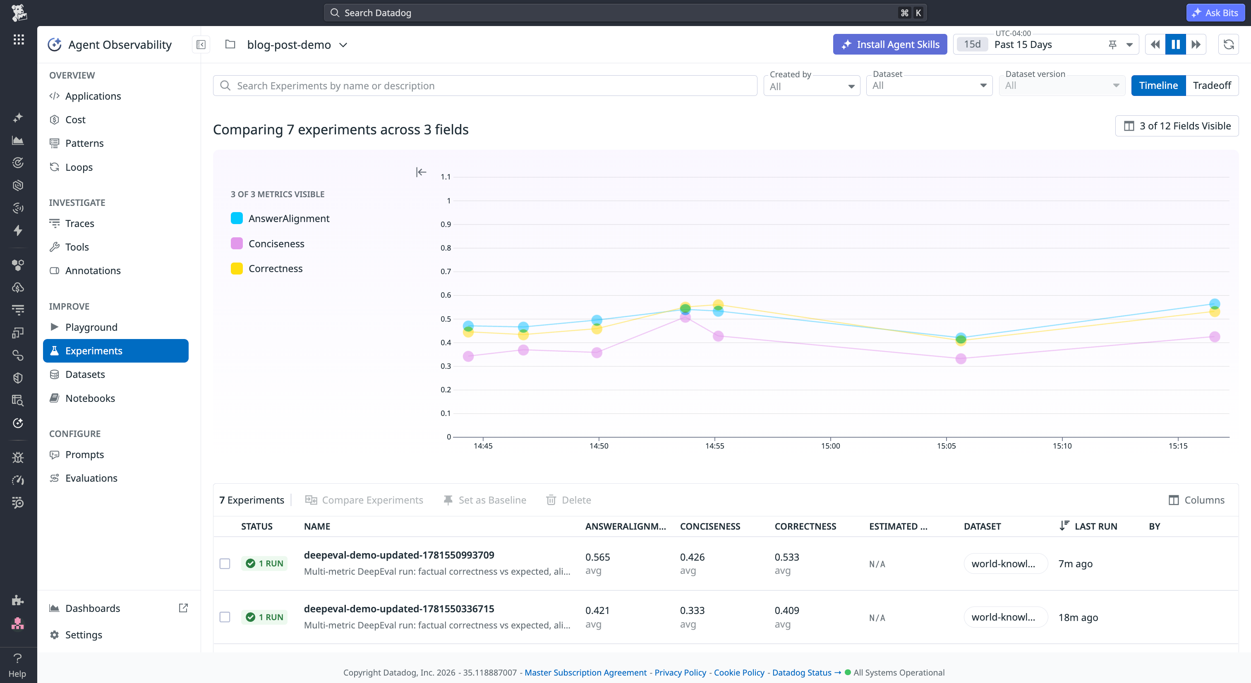Collapse the Agent Observability side panel

point(201,45)
